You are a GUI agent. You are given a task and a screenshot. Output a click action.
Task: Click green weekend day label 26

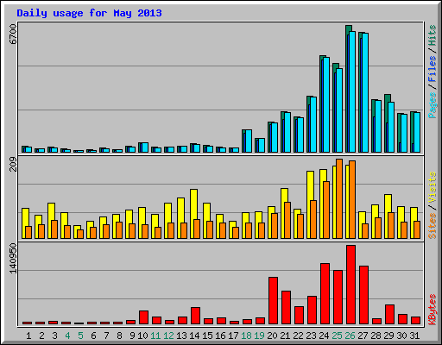350,336
